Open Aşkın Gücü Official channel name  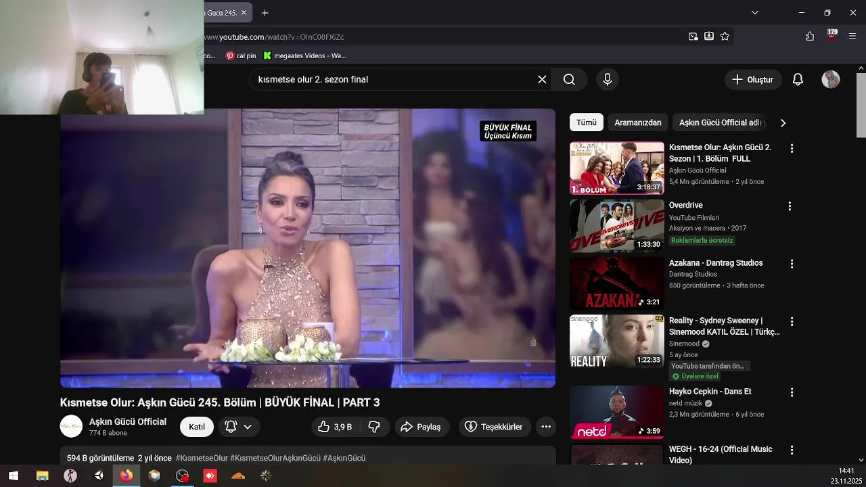click(x=128, y=421)
